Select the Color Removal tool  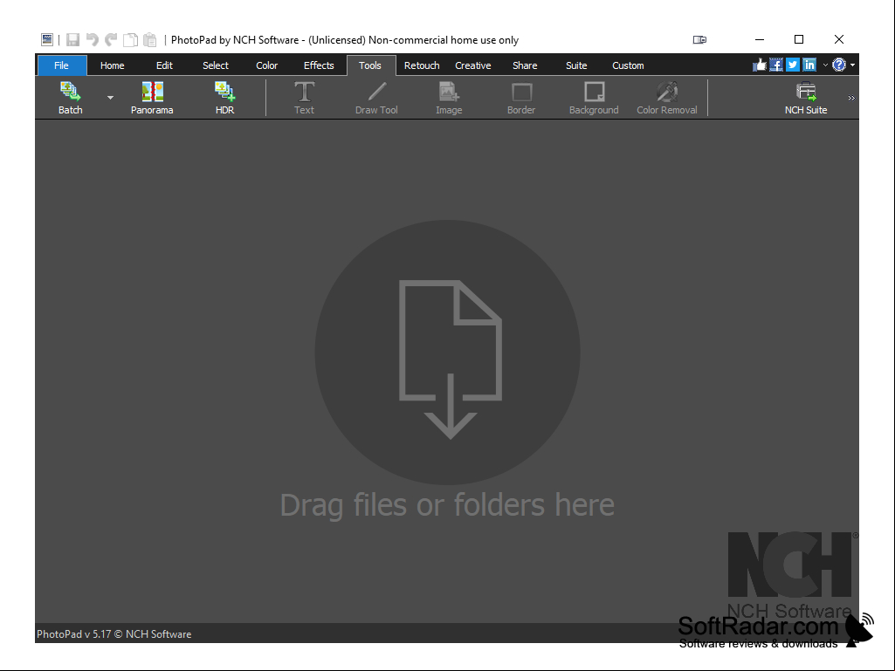(667, 98)
